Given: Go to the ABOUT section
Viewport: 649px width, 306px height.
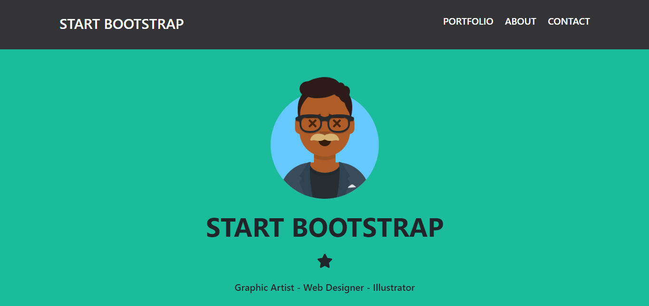Looking at the screenshot, I should point(520,21).
